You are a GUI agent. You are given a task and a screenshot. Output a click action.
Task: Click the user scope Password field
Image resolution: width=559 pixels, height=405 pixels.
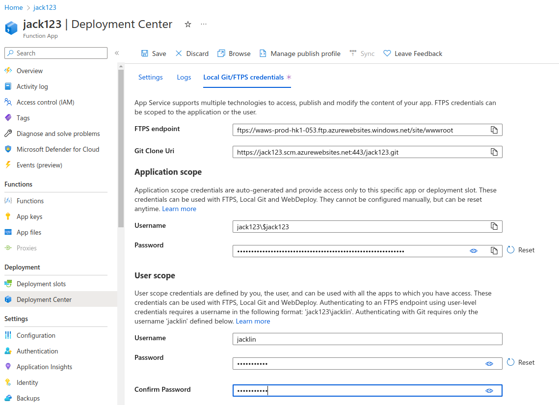click(x=367, y=363)
